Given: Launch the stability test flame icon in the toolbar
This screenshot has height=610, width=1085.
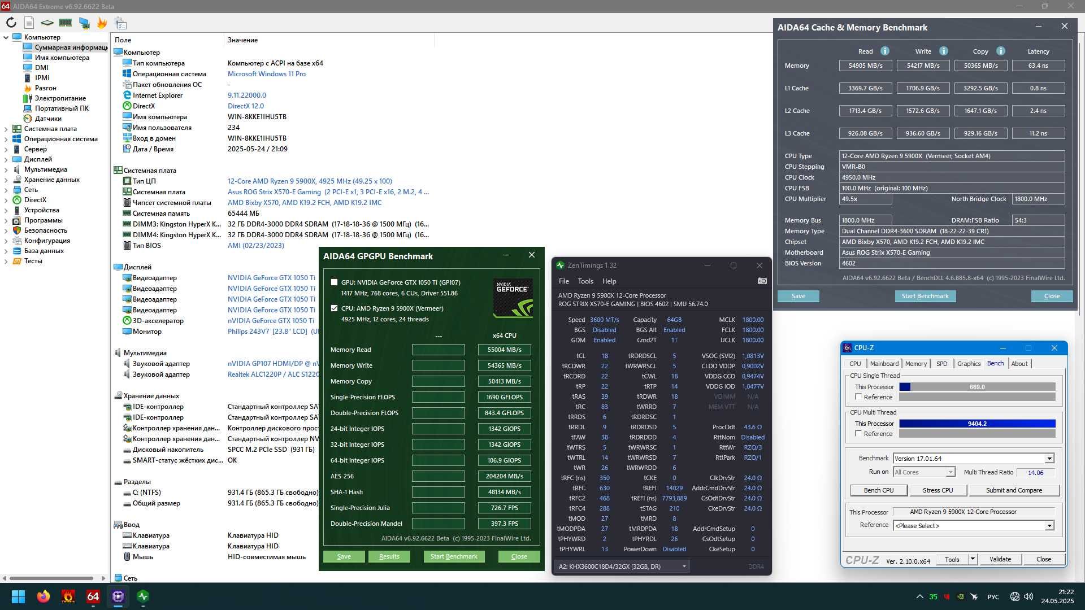Looking at the screenshot, I should coord(102,23).
